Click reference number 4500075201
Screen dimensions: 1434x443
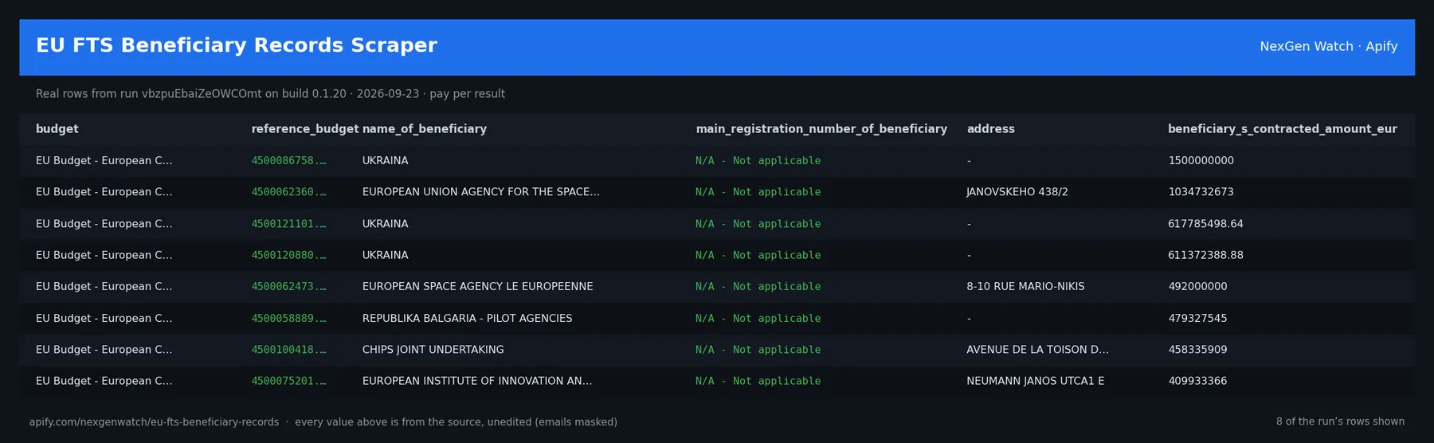tap(288, 381)
